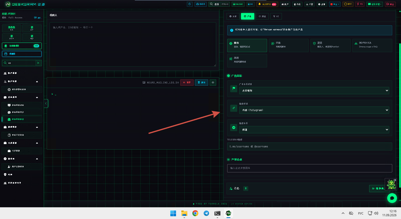This screenshot has width=401, height=219.
Task: Open the 点击链接 ad goal dropdown
Action: click(314, 90)
